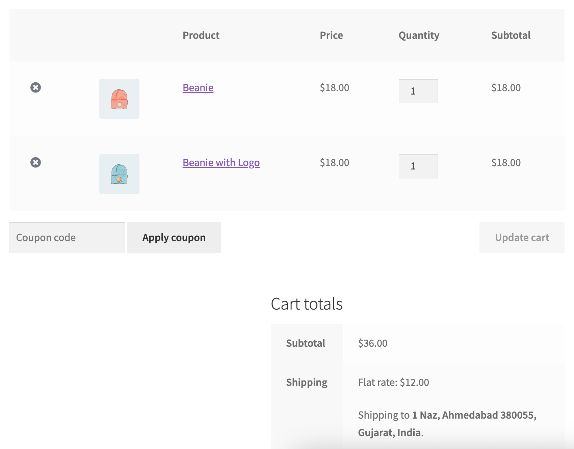Select the Beanie with Logo quantity field
This screenshot has width=574, height=449.
coord(418,166)
